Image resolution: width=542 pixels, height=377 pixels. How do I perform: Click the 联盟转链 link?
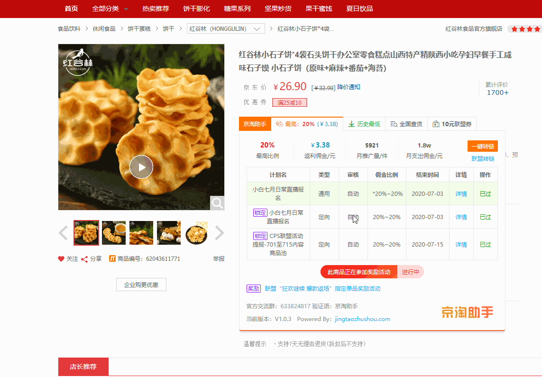click(483, 158)
